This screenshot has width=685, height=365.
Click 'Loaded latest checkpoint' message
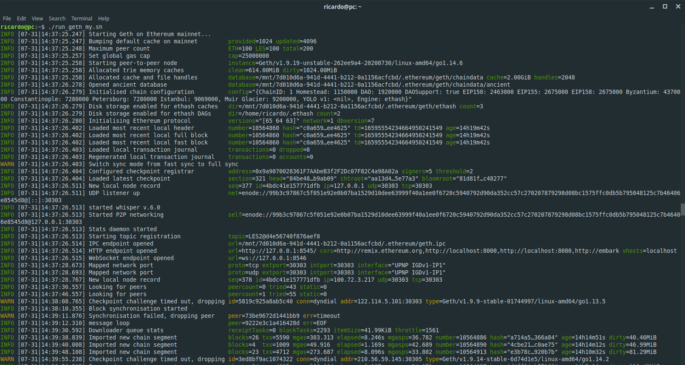tap(130, 178)
